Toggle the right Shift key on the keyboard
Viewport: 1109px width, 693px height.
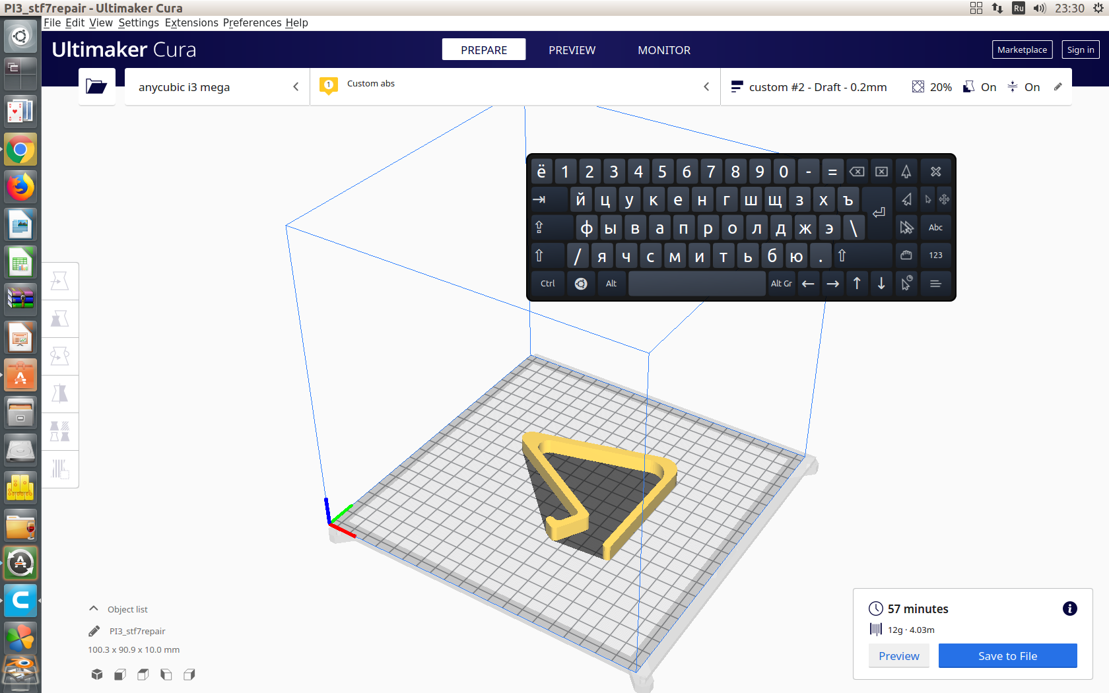tap(862, 255)
